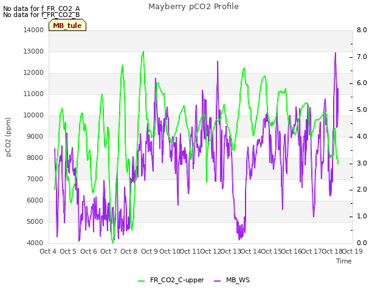Click the 12000 left axis value
This screenshot has width=389, height=292.
pos(33,73)
